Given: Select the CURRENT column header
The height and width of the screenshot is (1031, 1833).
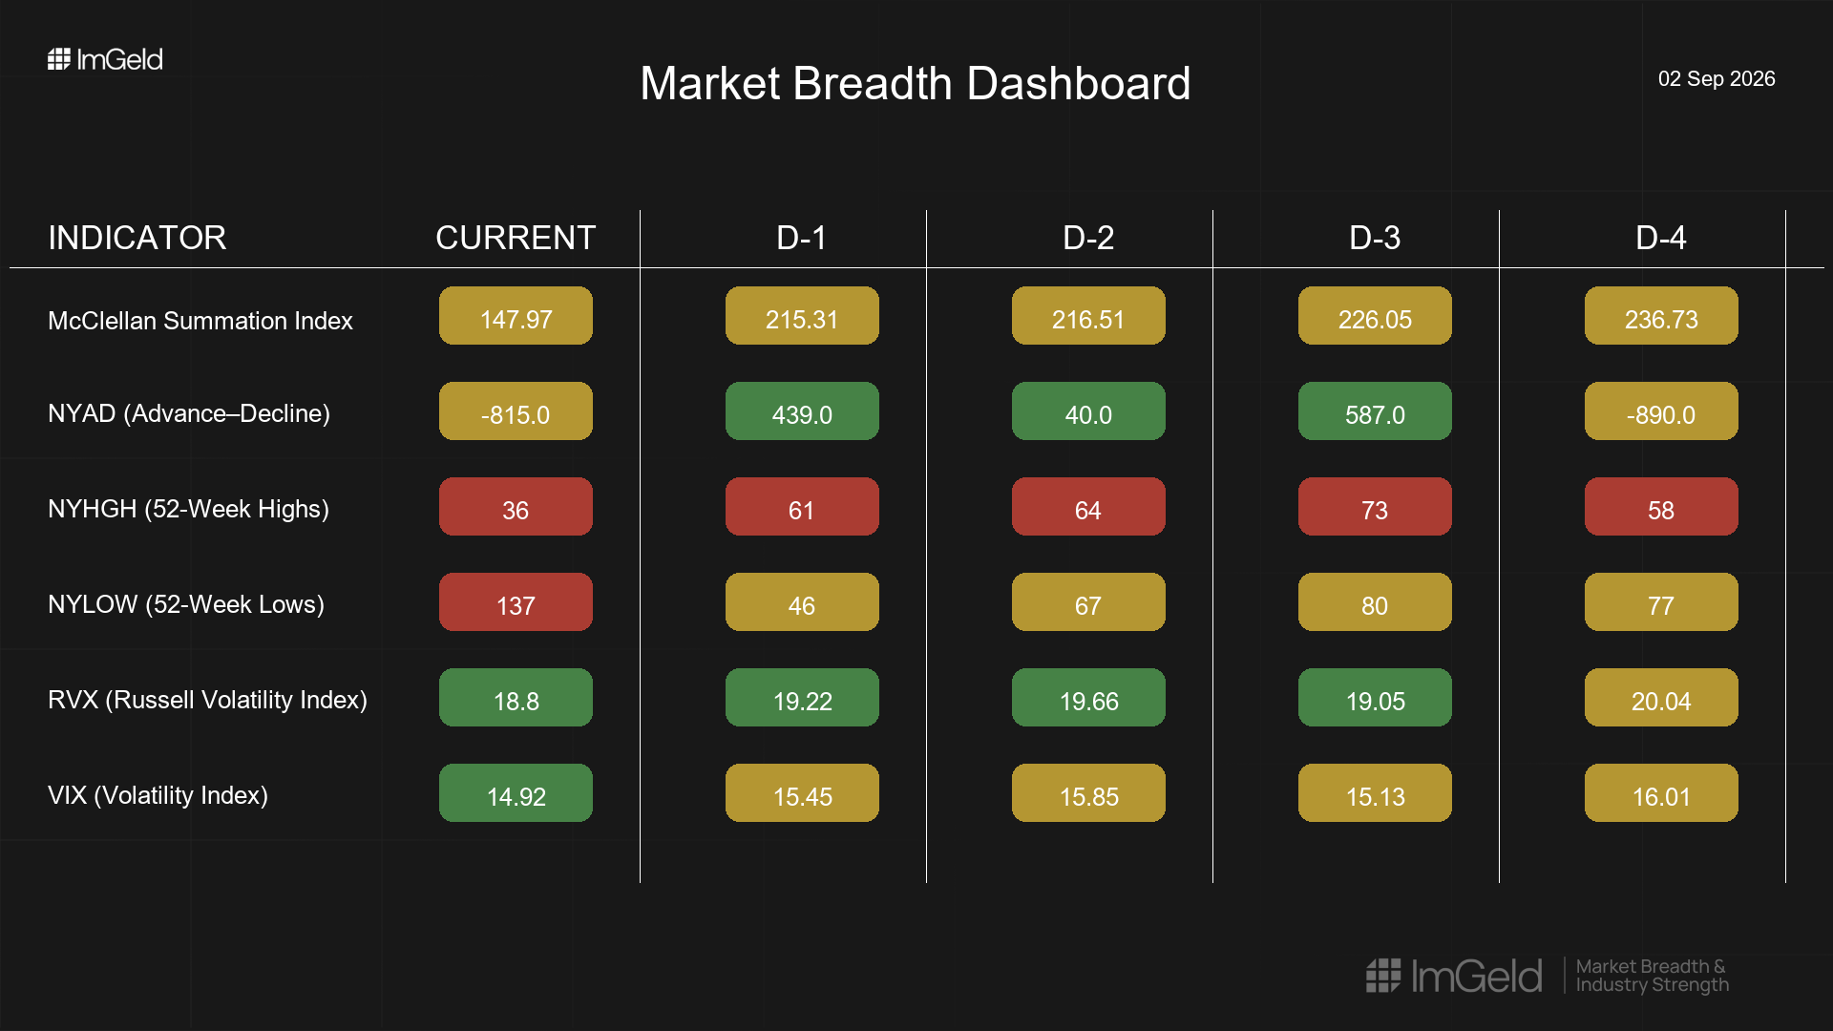Looking at the screenshot, I should [516, 238].
